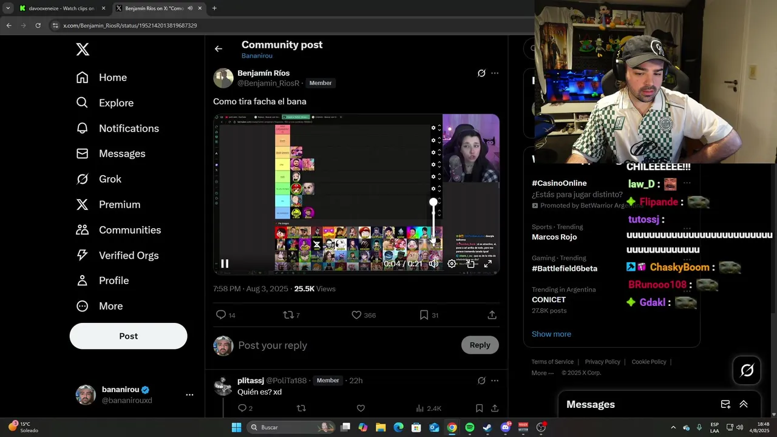Open more options on Benjamín's post
777x437 pixels.
point(495,73)
